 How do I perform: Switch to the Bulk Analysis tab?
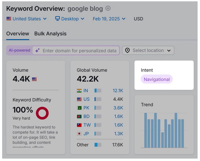tap(50, 34)
